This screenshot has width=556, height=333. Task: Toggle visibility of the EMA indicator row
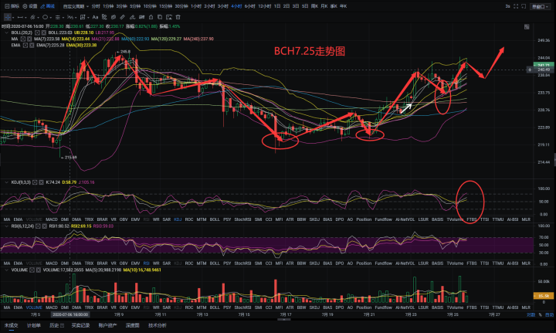pos(25,46)
